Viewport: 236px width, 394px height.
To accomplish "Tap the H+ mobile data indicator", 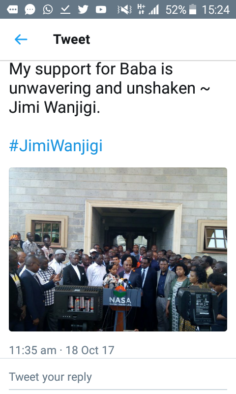I will [141, 9].
